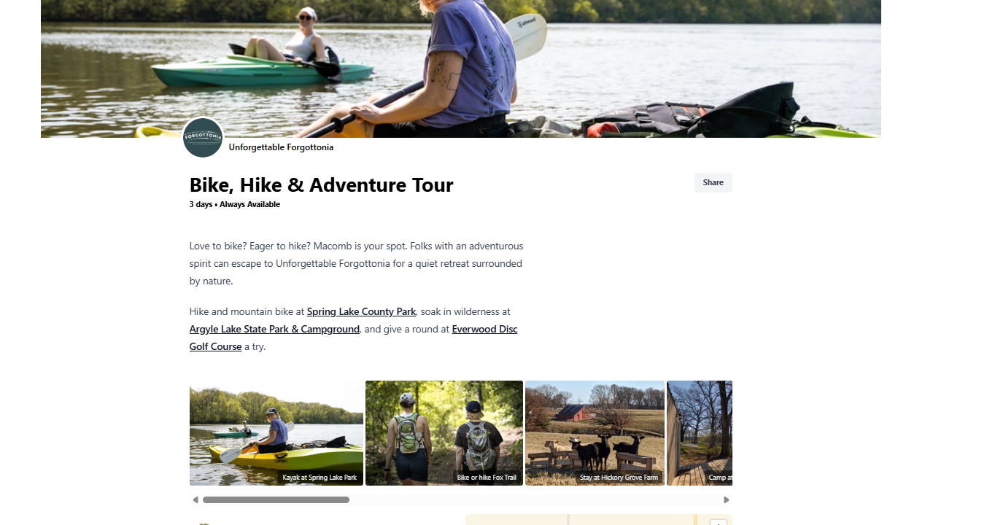Click the gallery horizontal scrollbar thumb
This screenshot has width=987, height=525.
coord(276,500)
